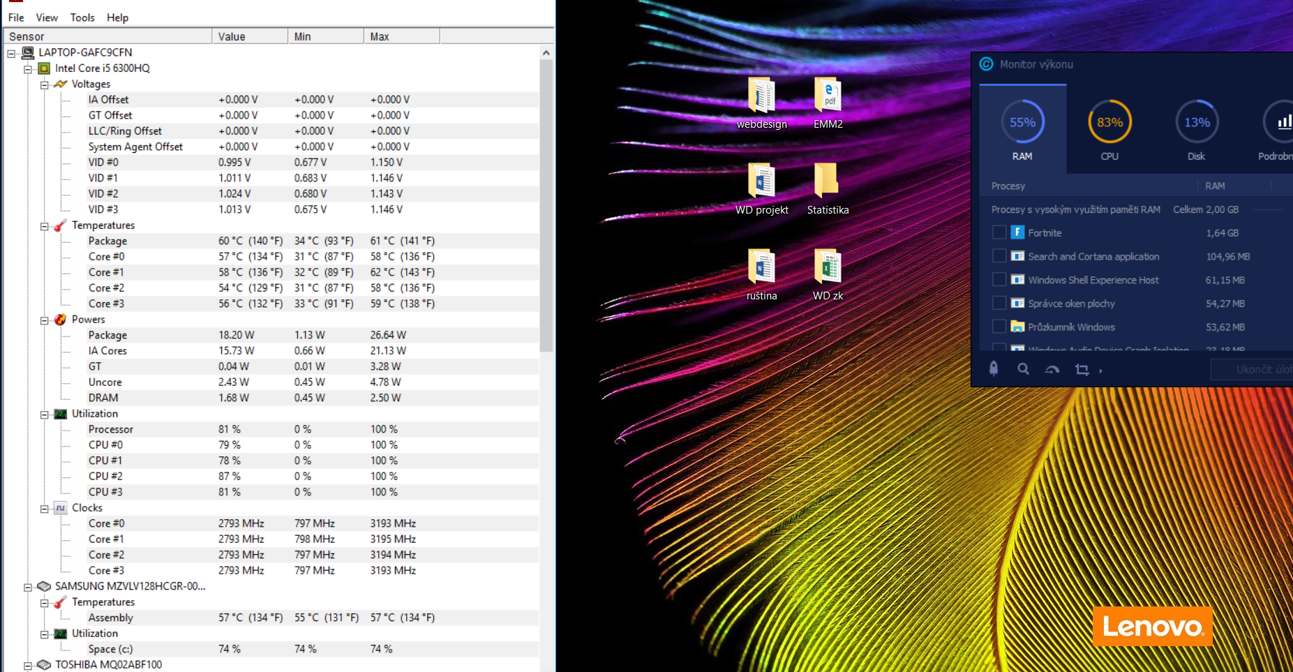Click the crop screenshot icon in Monitor výkonu
The width and height of the screenshot is (1293, 672).
pyautogui.click(x=1082, y=369)
